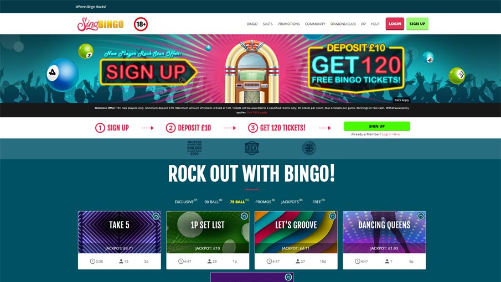Click the 18+ age restriction badge
This screenshot has width=501, height=282.
[141, 24]
